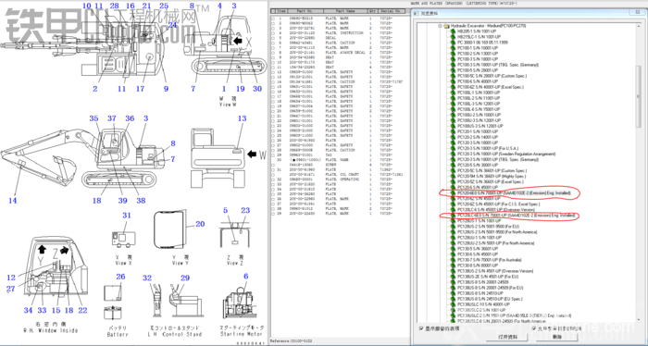Click the excavator icon beside PC100L-6 S/N 15001-UP
This screenshot has width=648, height=346.
coord(453,109)
